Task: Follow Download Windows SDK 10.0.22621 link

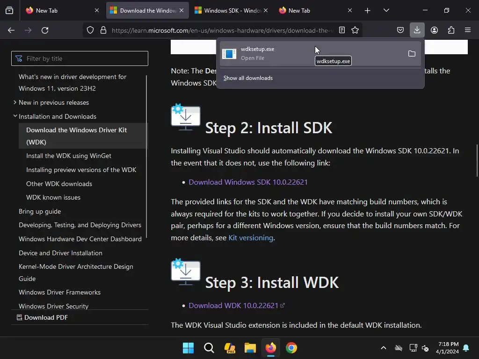Action: [x=248, y=182]
